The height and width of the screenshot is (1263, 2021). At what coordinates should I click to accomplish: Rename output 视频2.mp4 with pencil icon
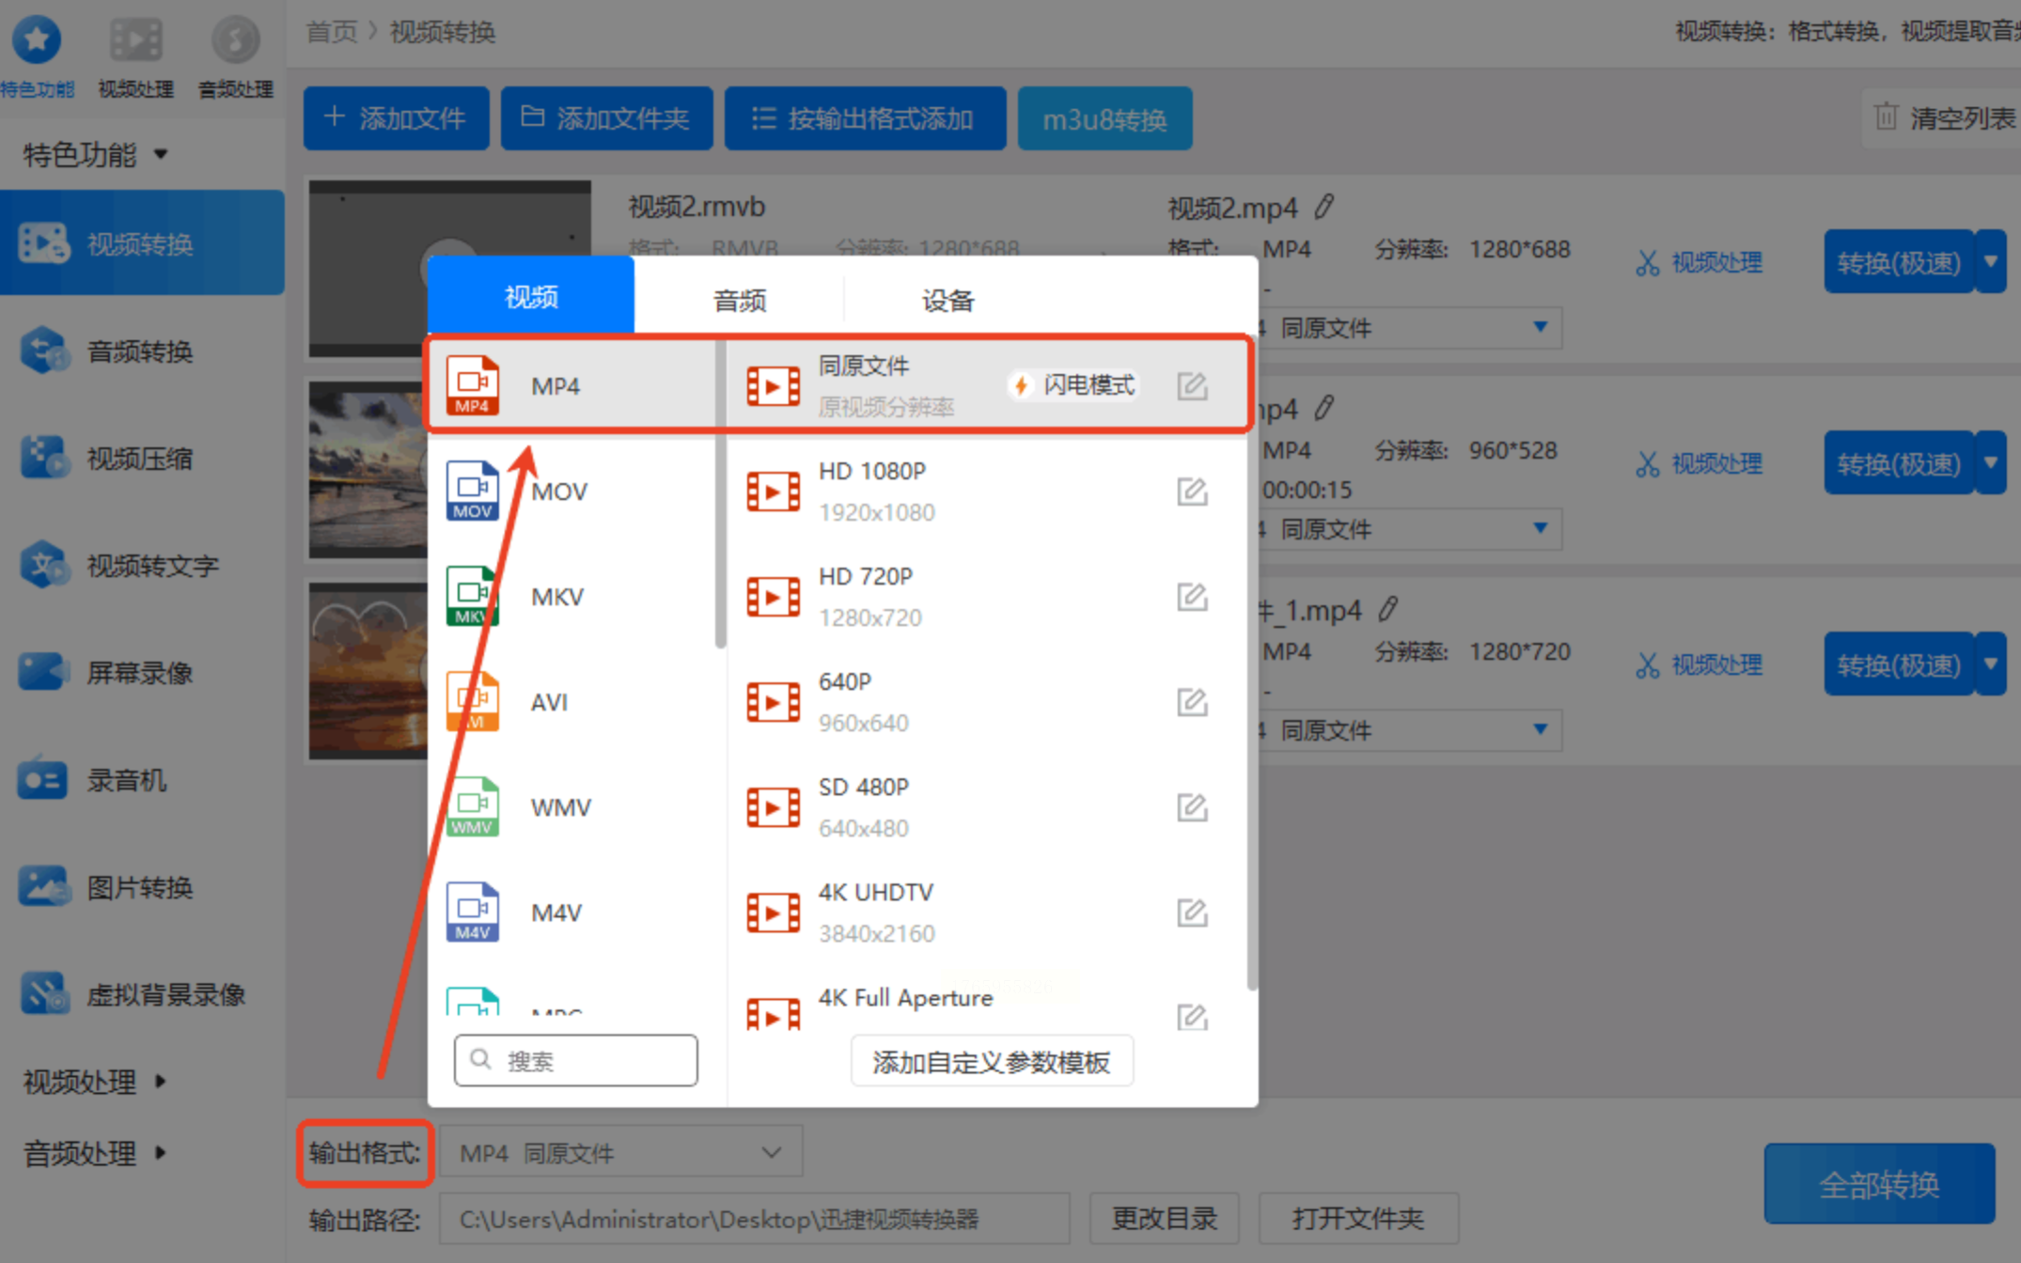1324,207
